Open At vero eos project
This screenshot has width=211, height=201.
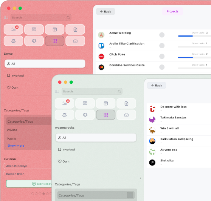169,150
